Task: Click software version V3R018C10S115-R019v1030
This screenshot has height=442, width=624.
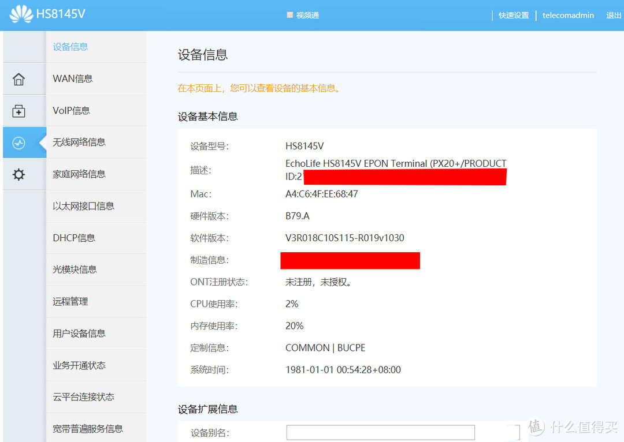Action: coord(344,238)
